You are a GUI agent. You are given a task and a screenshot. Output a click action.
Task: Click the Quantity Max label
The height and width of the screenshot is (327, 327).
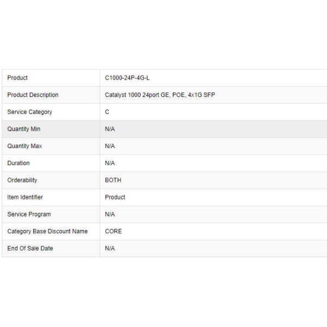coord(25,146)
